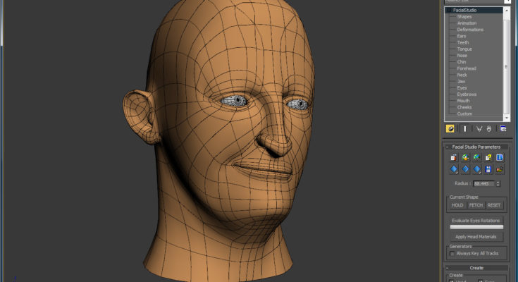Screen dimensions: 518x282
Task: Select the Deformations sub-object
Action: coord(470,30)
